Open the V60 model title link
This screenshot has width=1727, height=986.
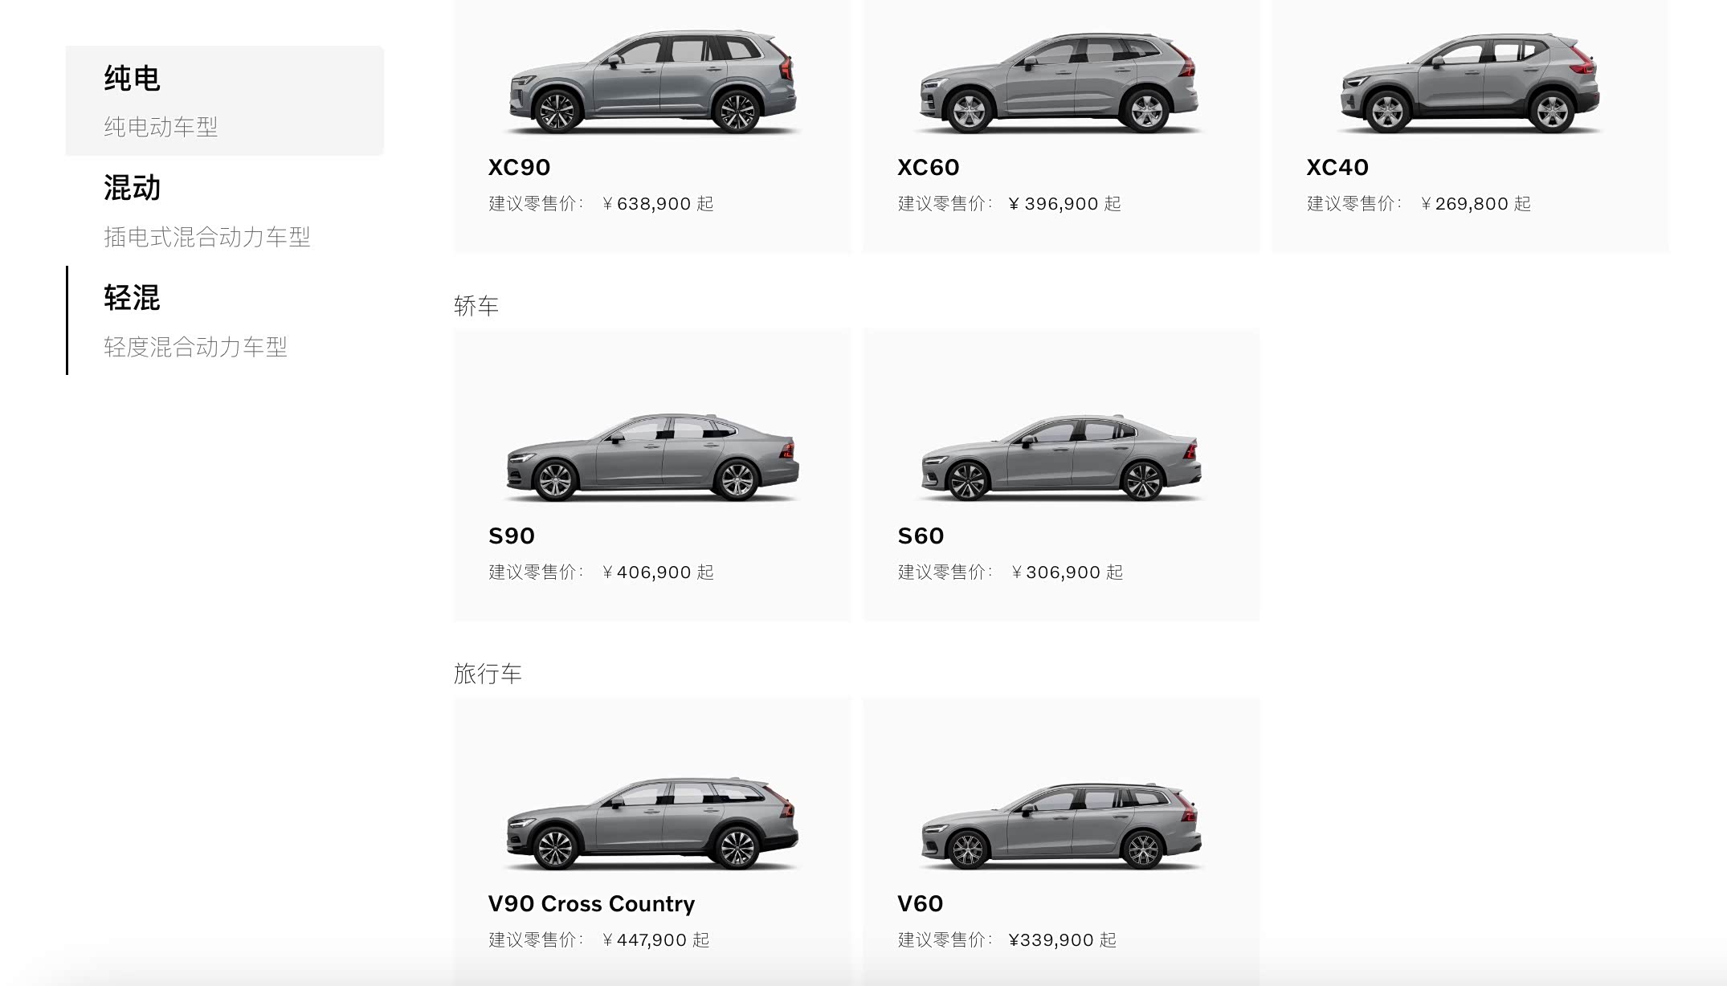click(x=920, y=903)
